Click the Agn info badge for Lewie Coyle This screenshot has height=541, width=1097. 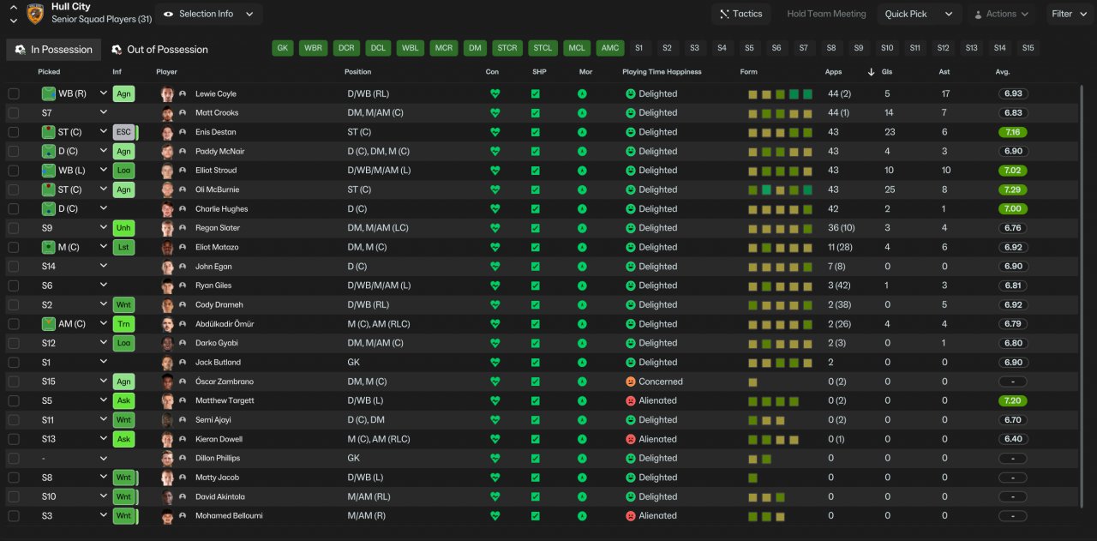click(124, 93)
